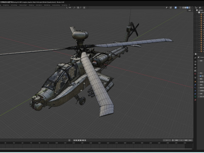Open the Texture Paint workspace tab
Screen dimensions: 204x153
pyautogui.click(x=23, y=5)
